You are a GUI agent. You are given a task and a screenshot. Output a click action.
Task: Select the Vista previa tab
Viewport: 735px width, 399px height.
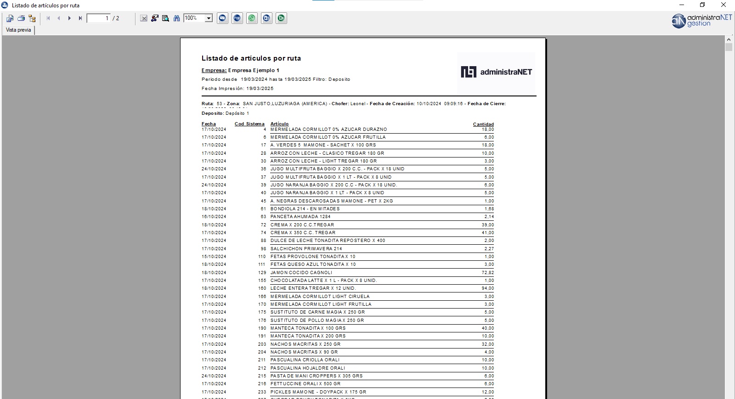point(18,30)
